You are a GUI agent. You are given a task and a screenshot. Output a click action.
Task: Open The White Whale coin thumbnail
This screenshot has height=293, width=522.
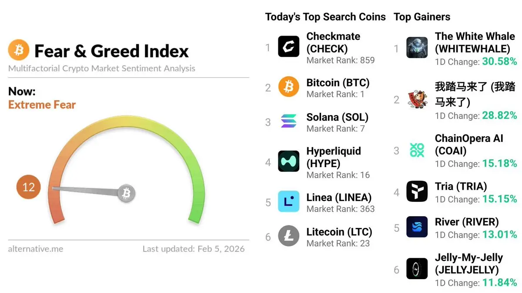pyautogui.click(x=417, y=47)
